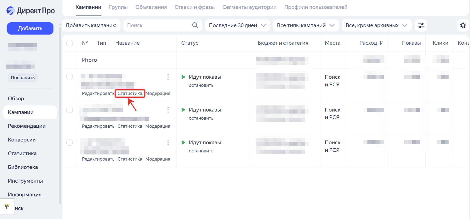Open Модерация link of first campaign
This screenshot has width=470, height=219.
click(158, 93)
